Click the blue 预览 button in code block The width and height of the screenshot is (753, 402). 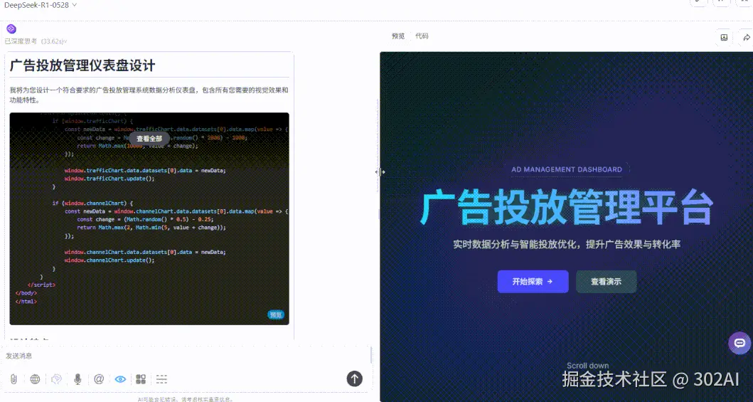276,315
